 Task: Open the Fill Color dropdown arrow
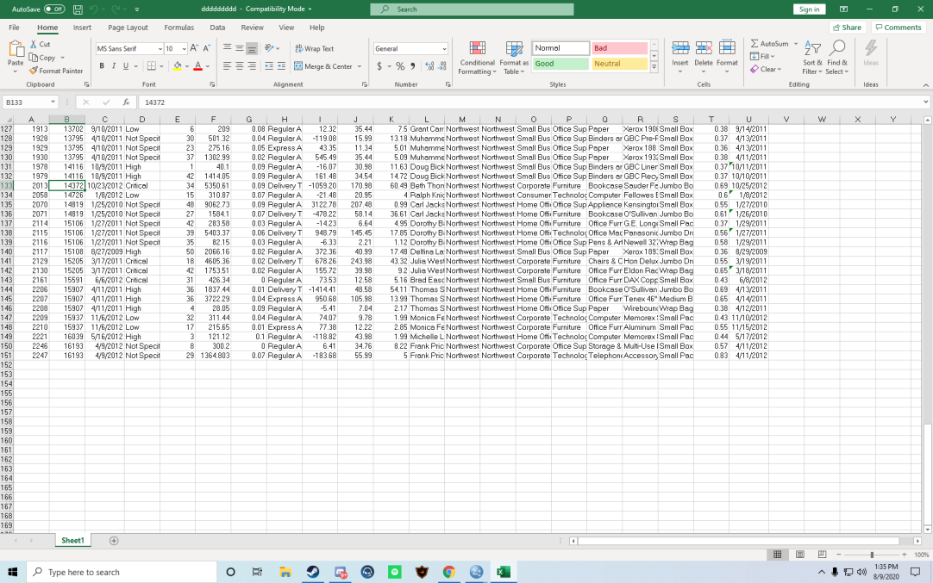pyautogui.click(x=185, y=65)
